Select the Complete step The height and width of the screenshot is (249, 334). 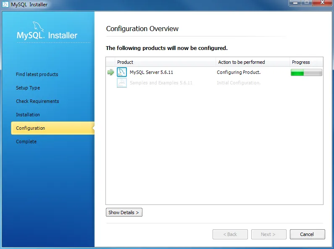tap(26, 142)
